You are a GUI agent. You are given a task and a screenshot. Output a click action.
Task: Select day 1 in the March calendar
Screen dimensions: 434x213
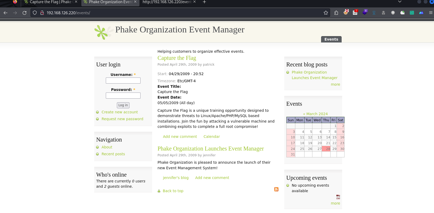point(334,126)
